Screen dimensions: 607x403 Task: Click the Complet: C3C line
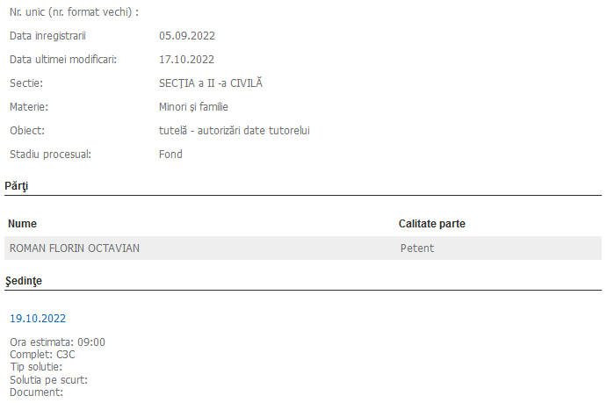42,355
